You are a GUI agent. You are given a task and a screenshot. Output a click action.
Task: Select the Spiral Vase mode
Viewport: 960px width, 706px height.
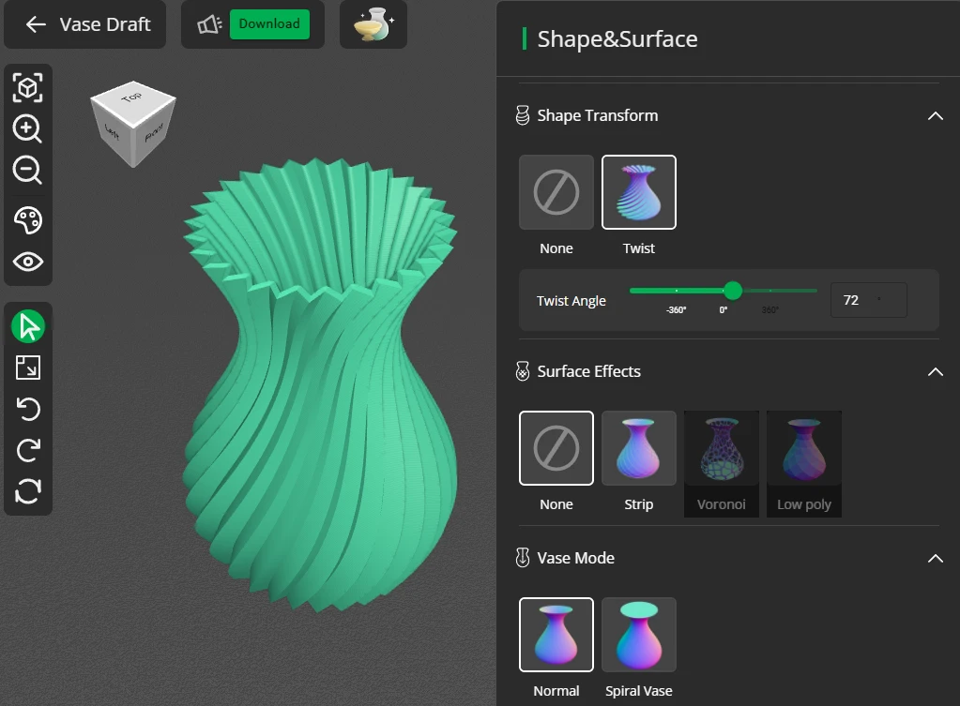click(639, 635)
